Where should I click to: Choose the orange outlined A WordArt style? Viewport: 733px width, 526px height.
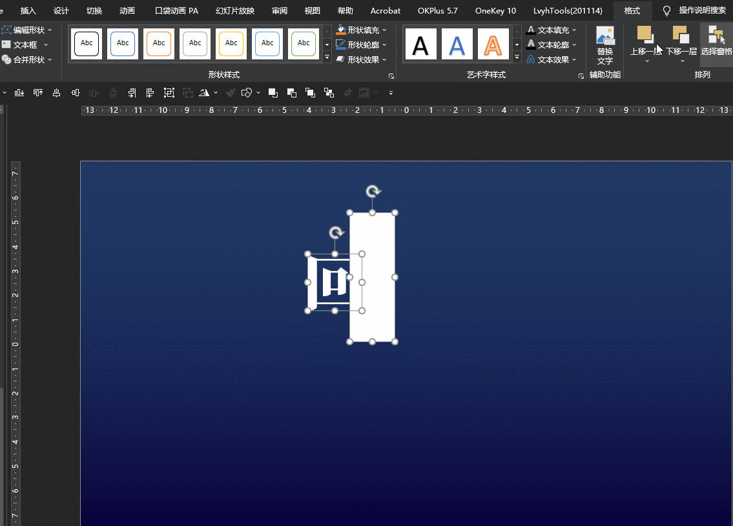point(493,44)
